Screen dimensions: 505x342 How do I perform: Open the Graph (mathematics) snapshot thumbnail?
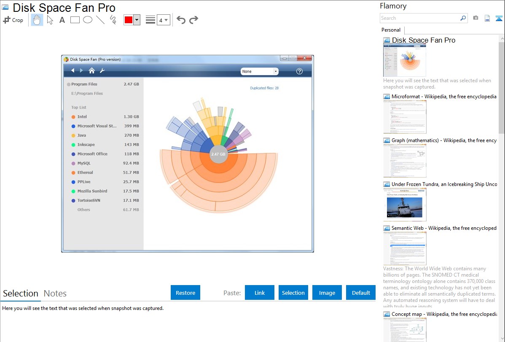tap(405, 161)
